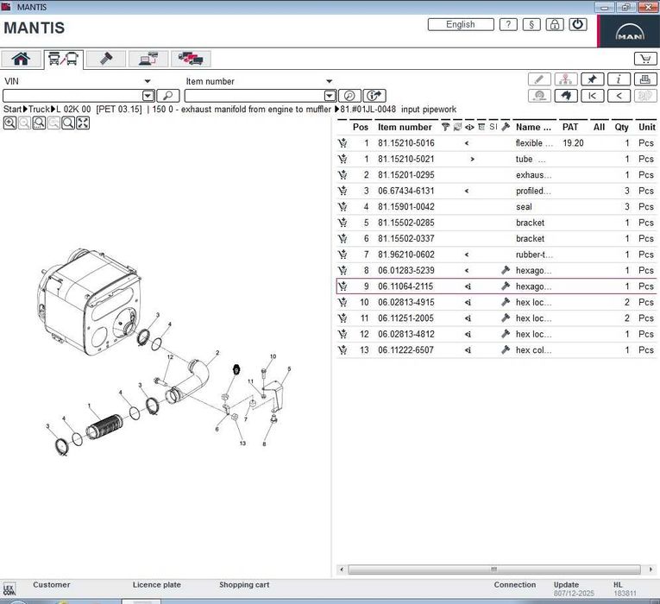Image resolution: width=660 pixels, height=604 pixels.
Task: Open L 02K 00 breadcrumb level
Action: click(73, 110)
